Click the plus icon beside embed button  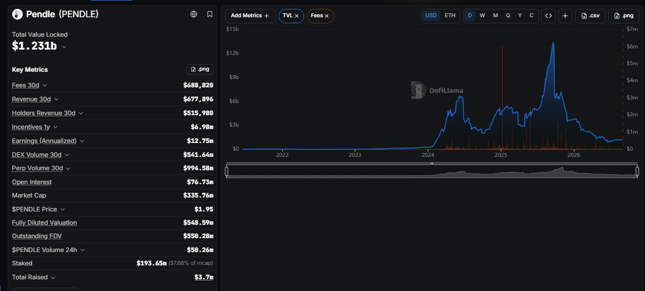565,16
